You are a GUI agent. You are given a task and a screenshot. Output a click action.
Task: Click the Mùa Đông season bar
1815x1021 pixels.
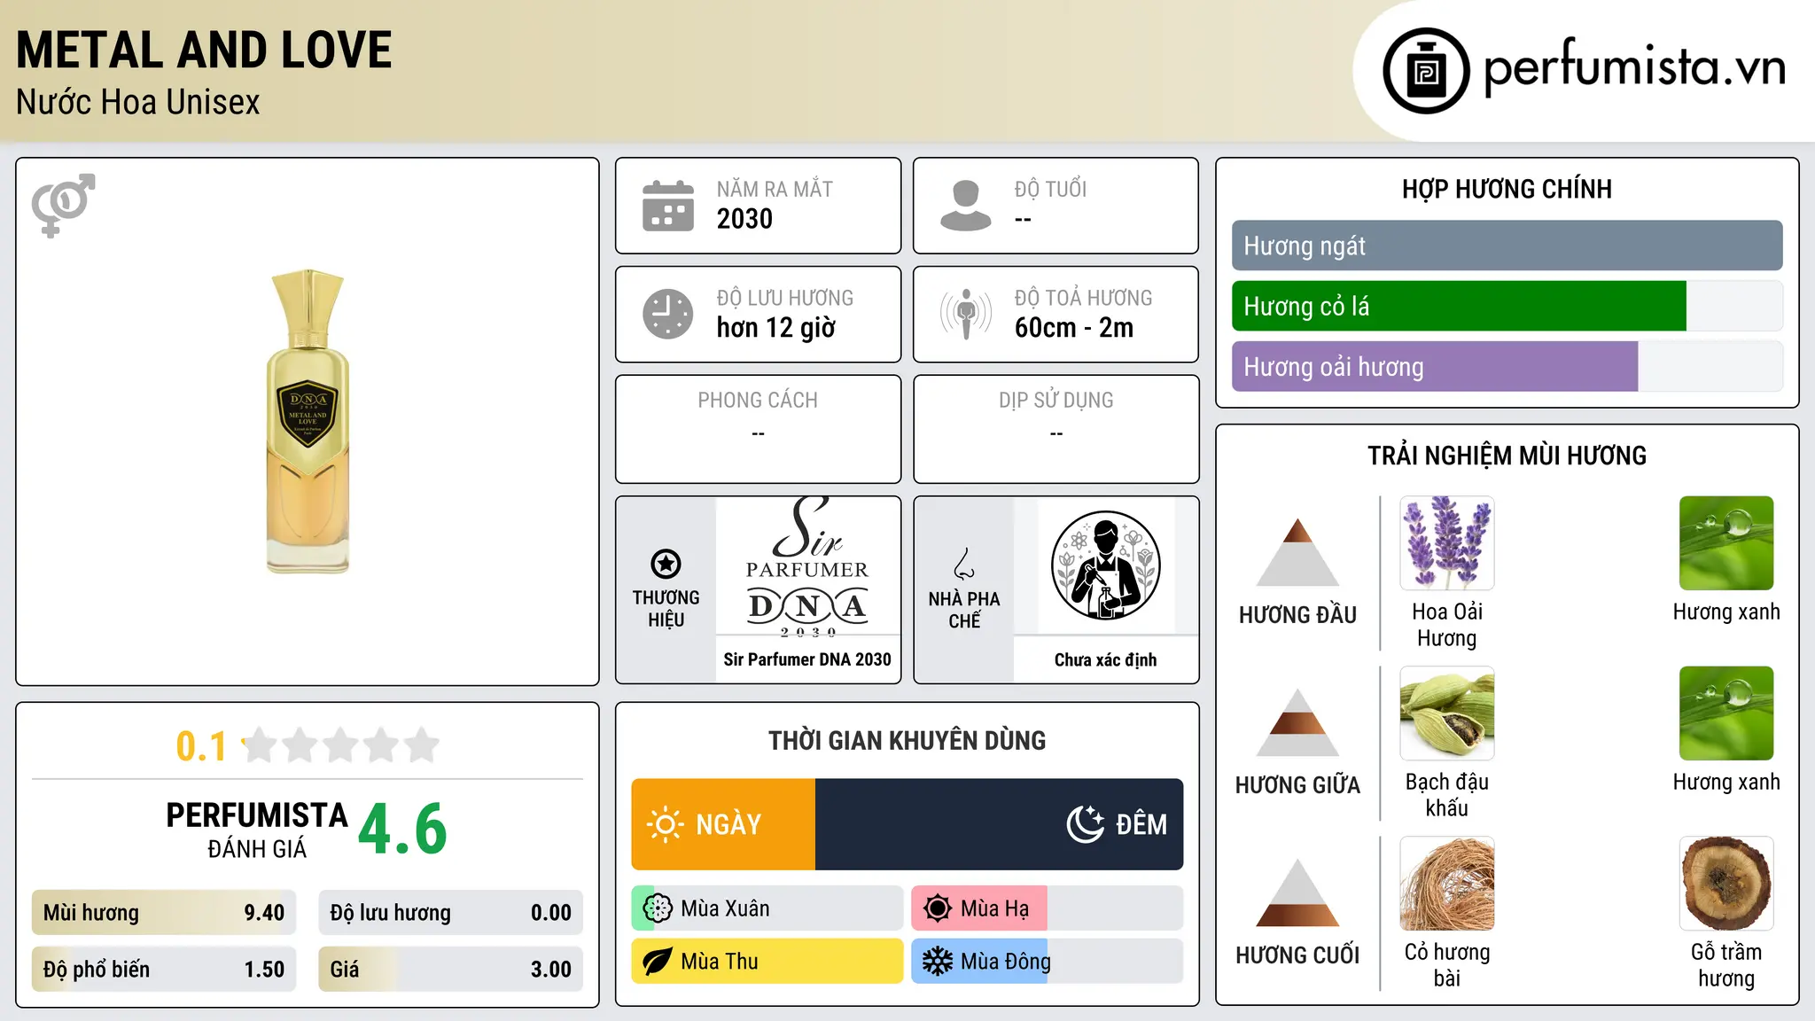1048,962
